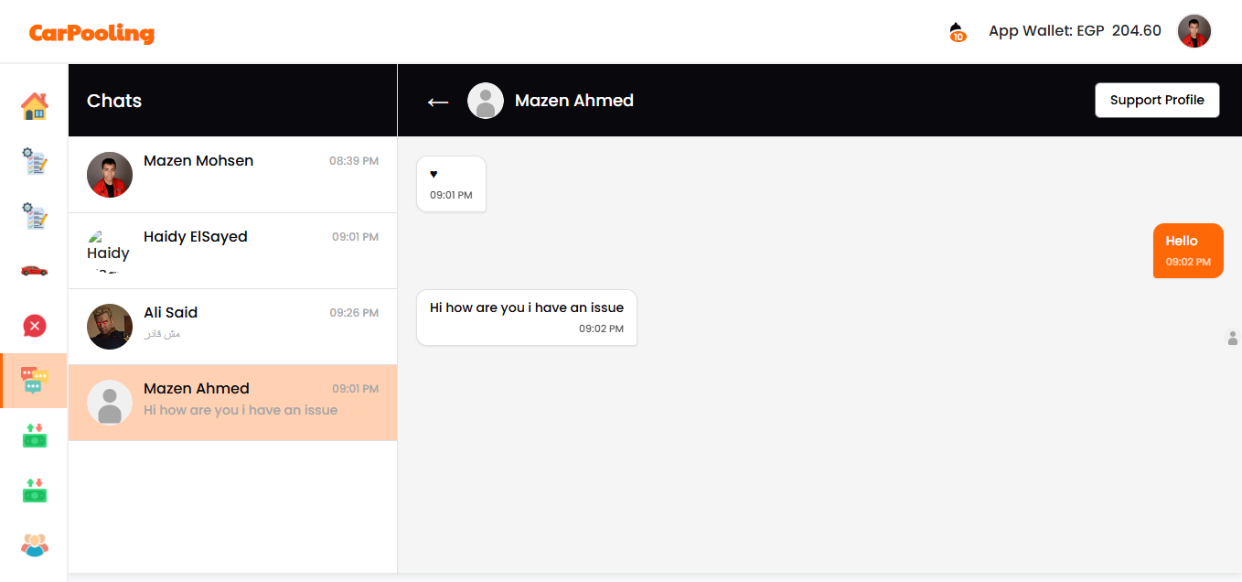The height and width of the screenshot is (582, 1242).
Task: Click the red X cancel sidebar icon
Action: 34,326
